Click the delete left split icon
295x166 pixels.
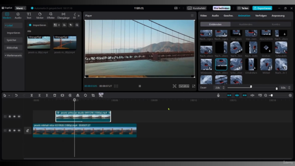click(x=39, y=95)
